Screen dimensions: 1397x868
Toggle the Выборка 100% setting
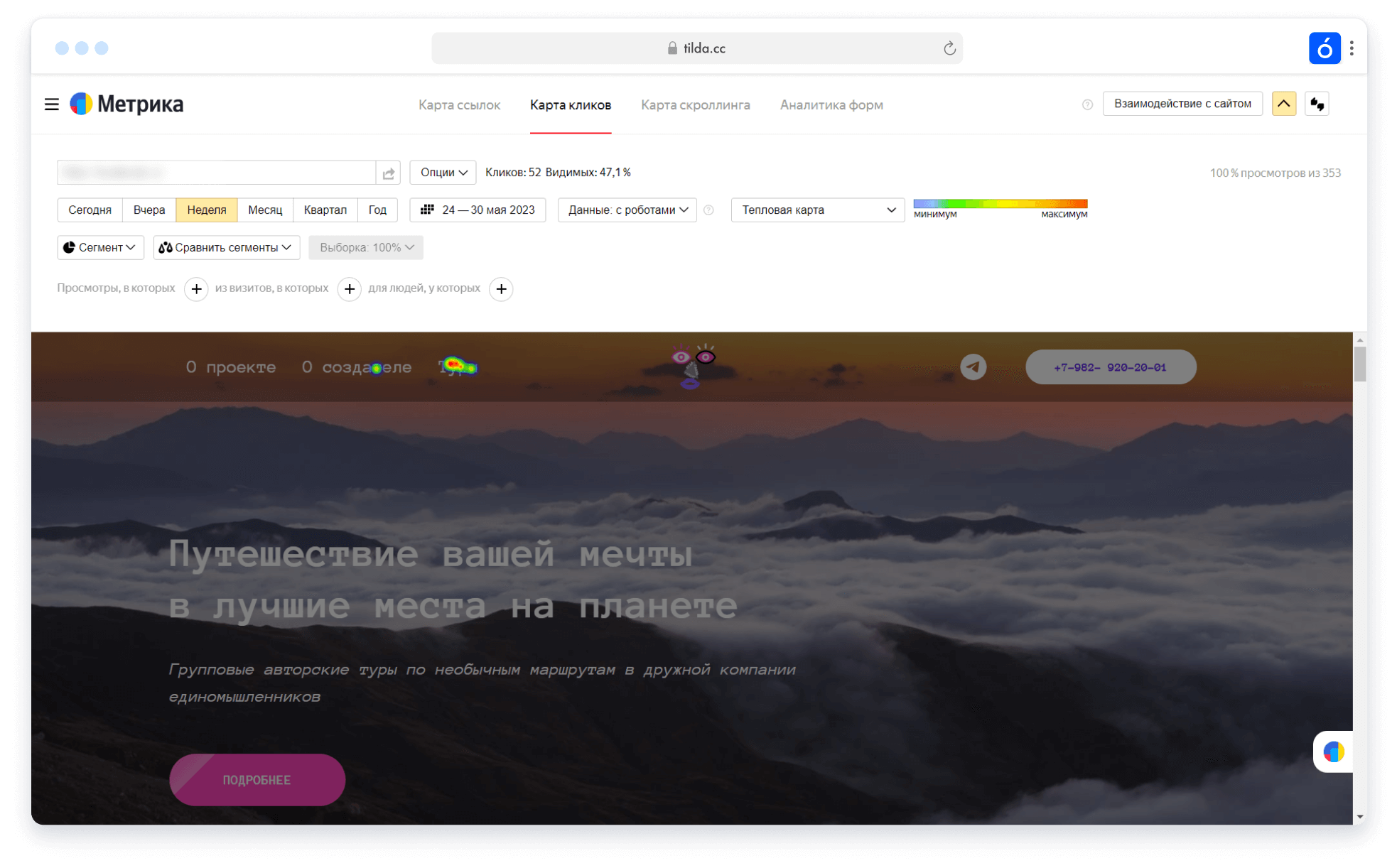point(365,247)
